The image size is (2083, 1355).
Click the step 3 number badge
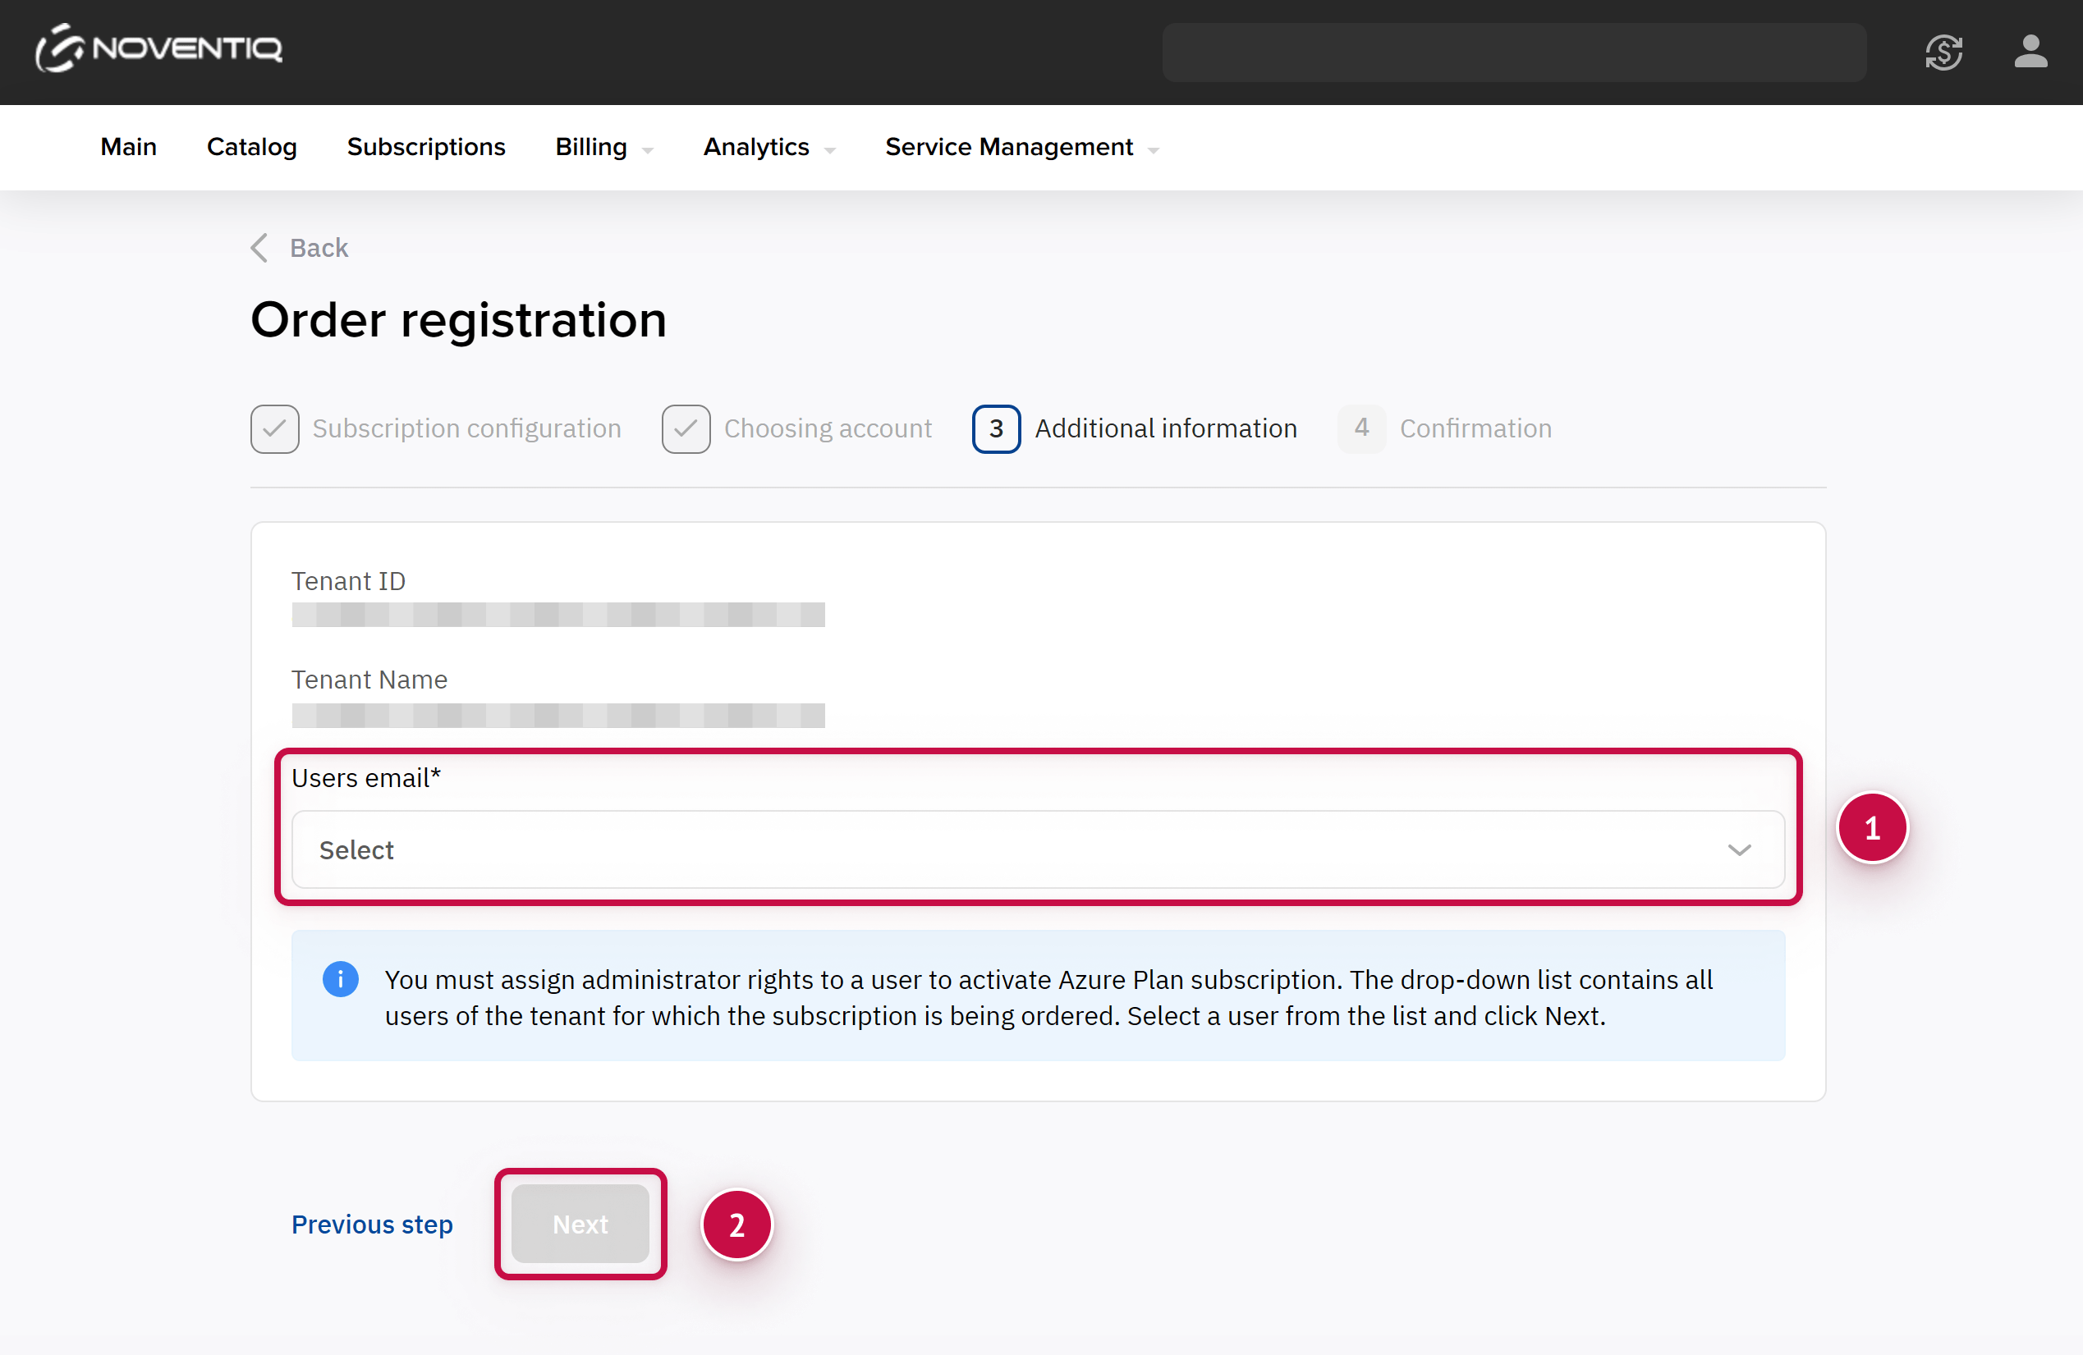click(x=996, y=428)
